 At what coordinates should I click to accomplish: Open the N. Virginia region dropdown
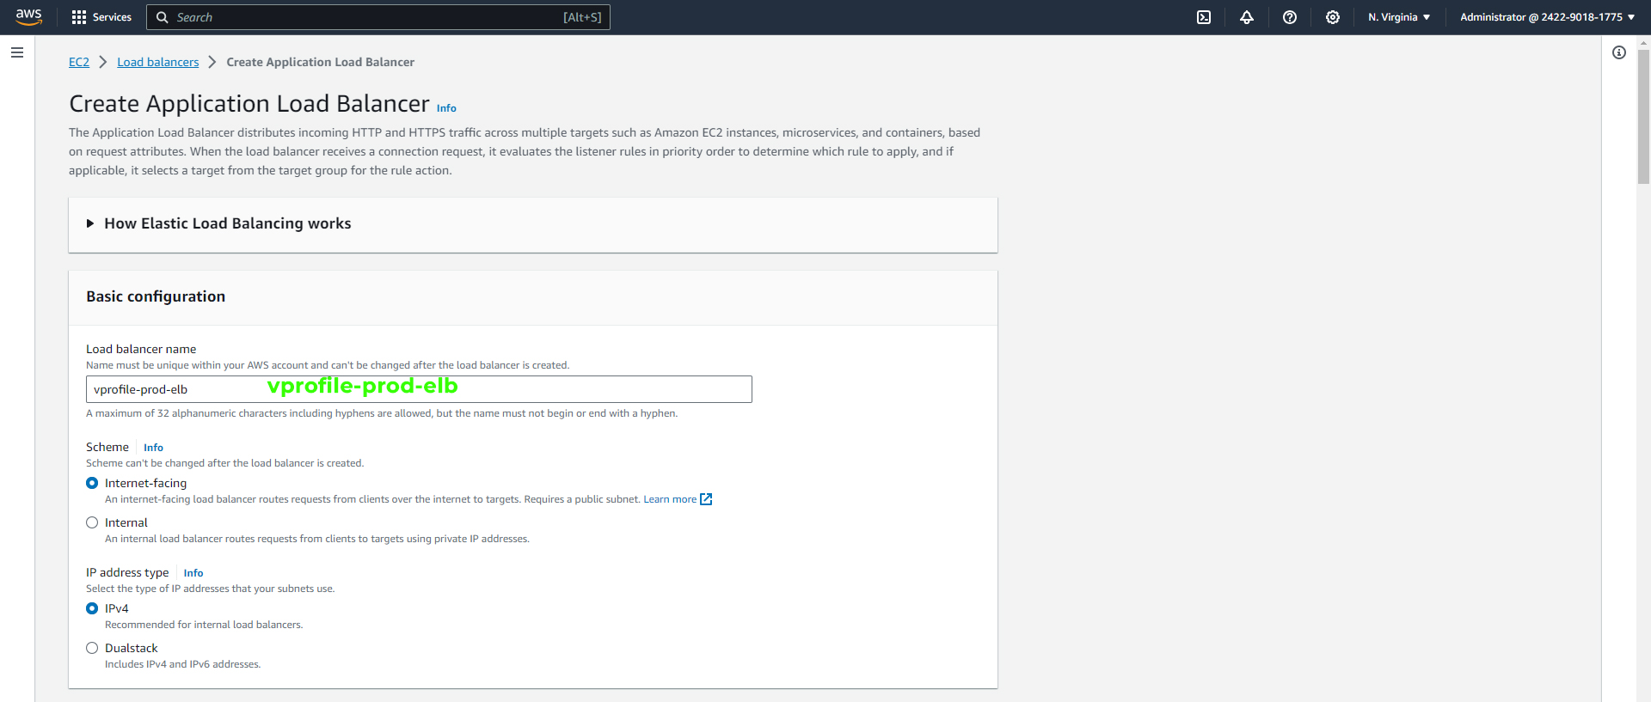(x=1399, y=17)
